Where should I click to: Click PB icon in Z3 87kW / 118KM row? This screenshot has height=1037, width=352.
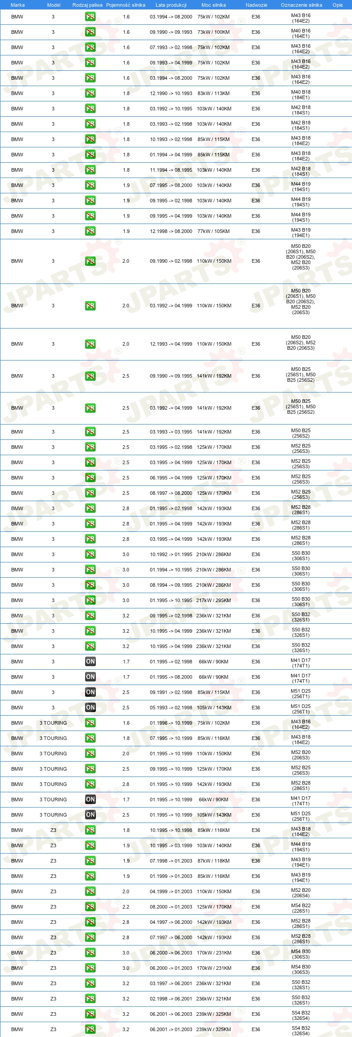[90, 861]
